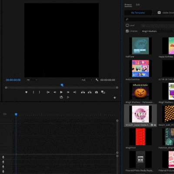
Task: Switch to the Browse tab
Action: (128, 5)
